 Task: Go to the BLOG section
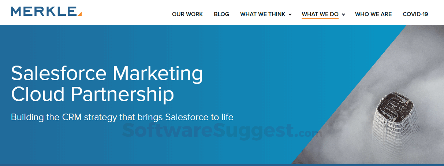[x=221, y=14]
